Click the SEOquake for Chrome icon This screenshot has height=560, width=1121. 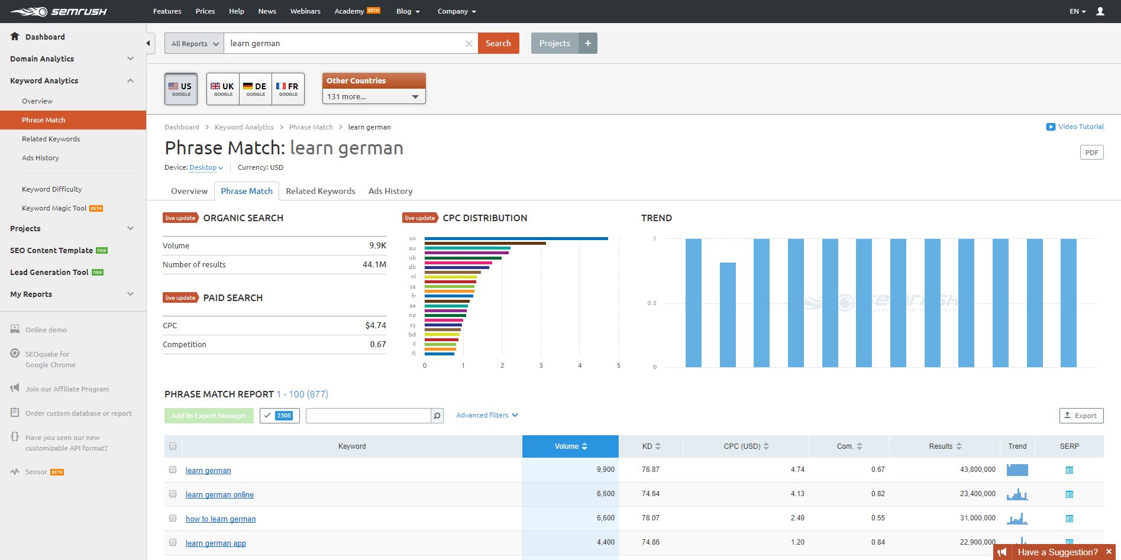15,354
